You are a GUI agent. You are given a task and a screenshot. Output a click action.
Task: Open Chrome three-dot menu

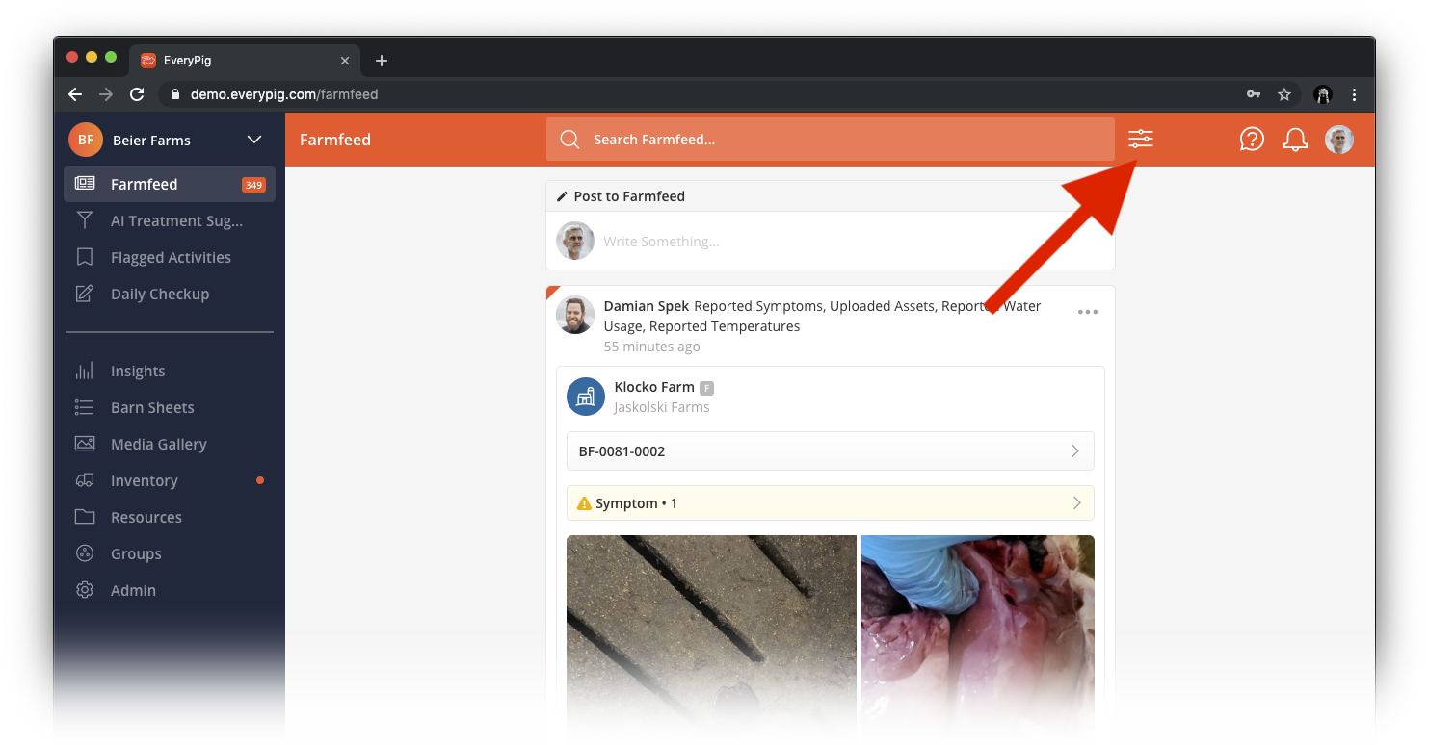tap(1355, 94)
